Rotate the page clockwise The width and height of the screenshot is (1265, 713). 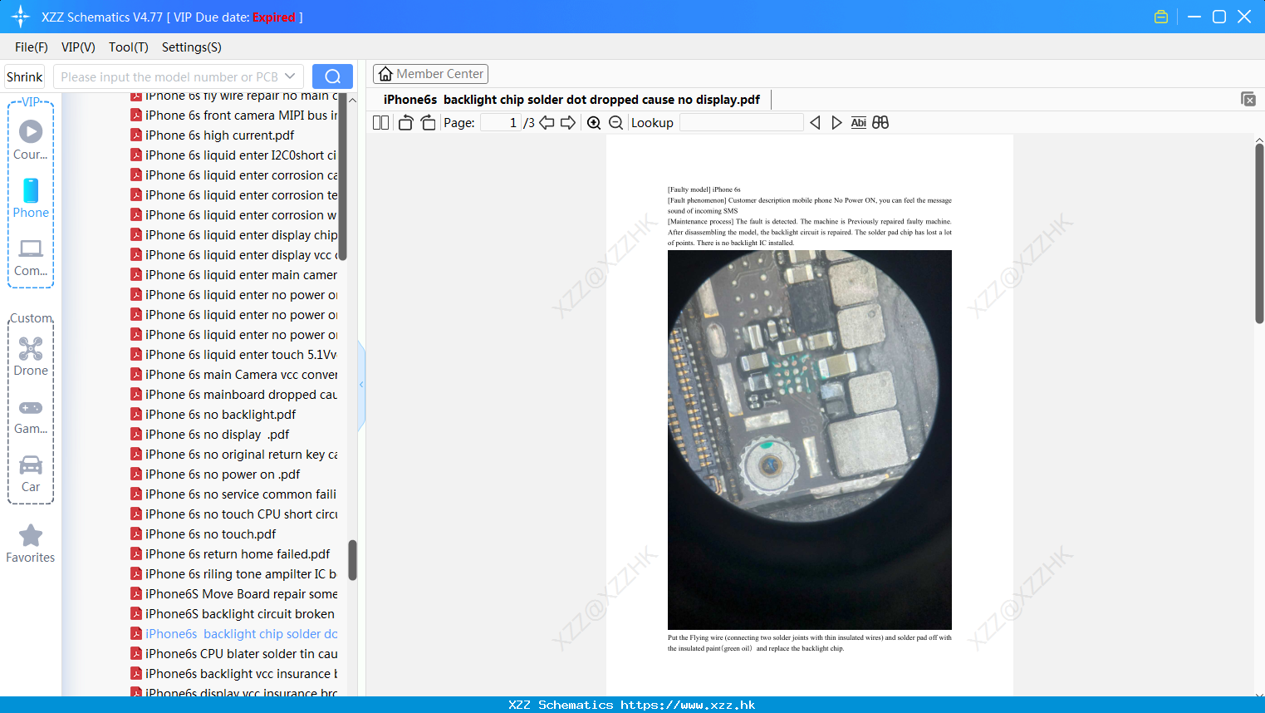[428, 122]
